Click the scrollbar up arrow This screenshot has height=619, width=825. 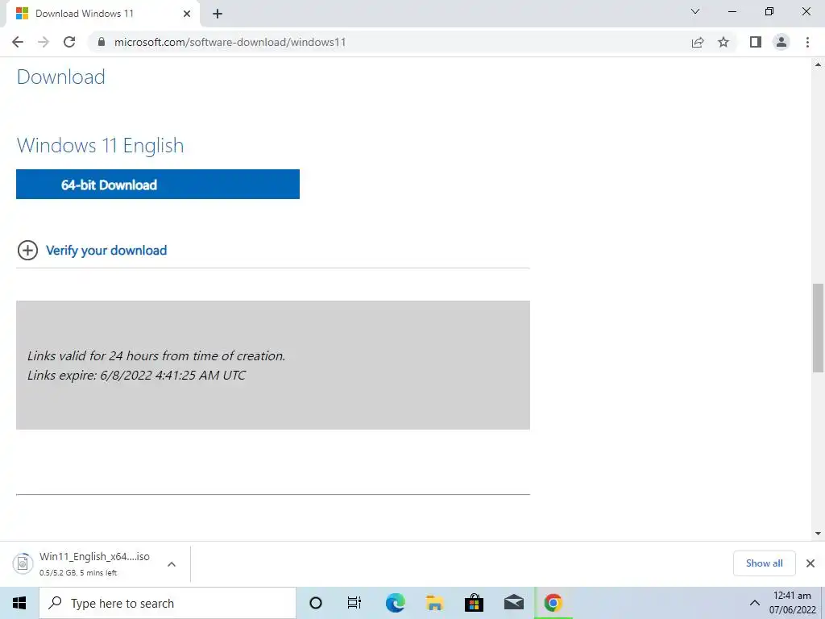point(818,64)
